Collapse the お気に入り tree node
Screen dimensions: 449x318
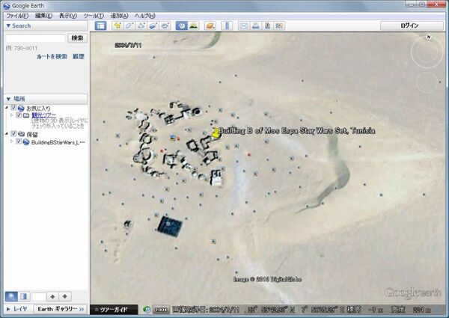point(7,108)
